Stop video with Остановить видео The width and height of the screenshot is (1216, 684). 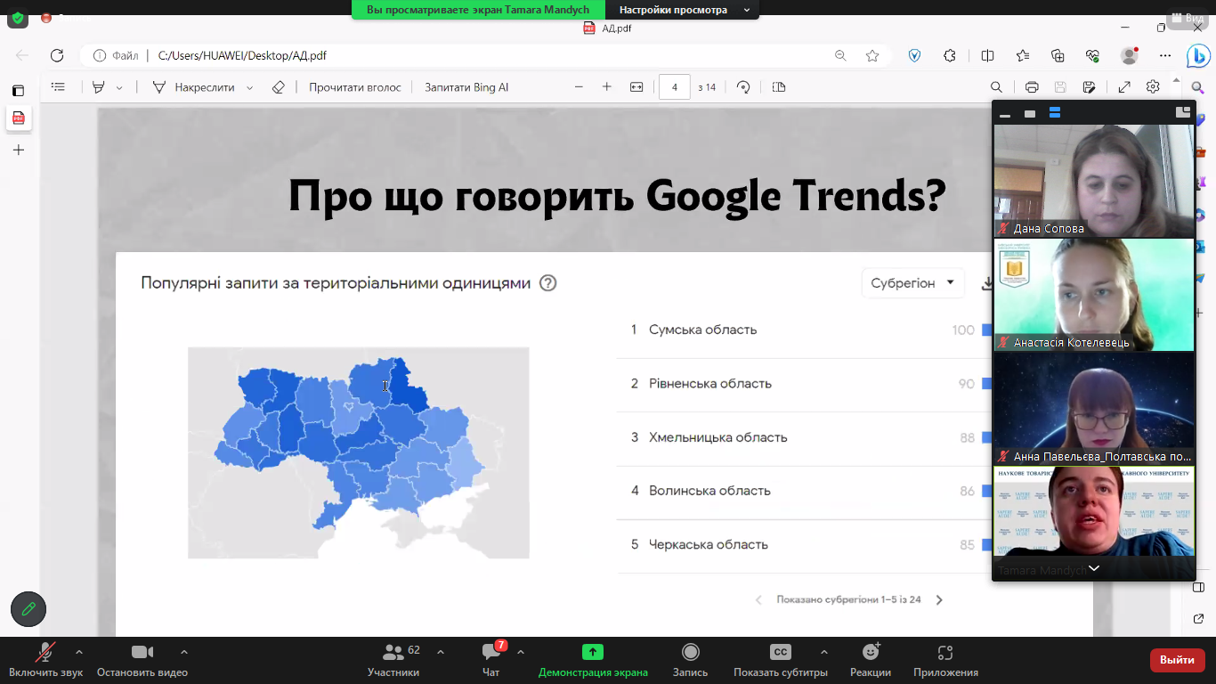point(142,660)
